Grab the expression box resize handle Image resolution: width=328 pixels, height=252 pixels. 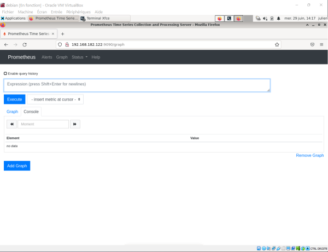pyautogui.click(x=268, y=90)
